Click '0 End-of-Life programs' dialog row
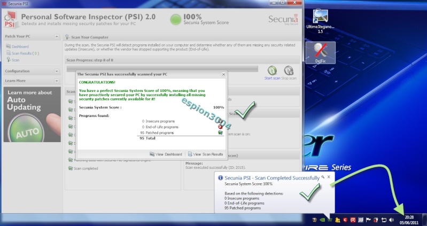This screenshot has height=226, width=427. pyautogui.click(x=160, y=127)
